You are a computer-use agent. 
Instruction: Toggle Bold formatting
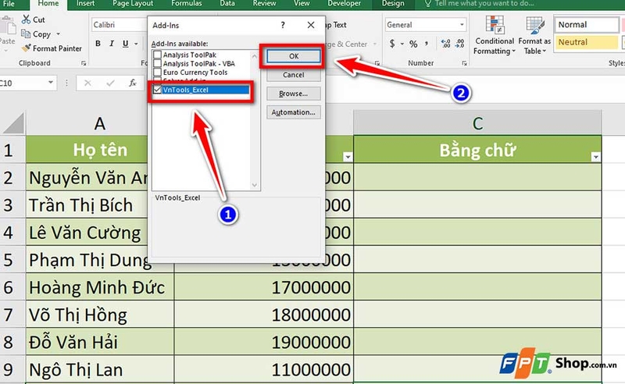[x=98, y=44]
